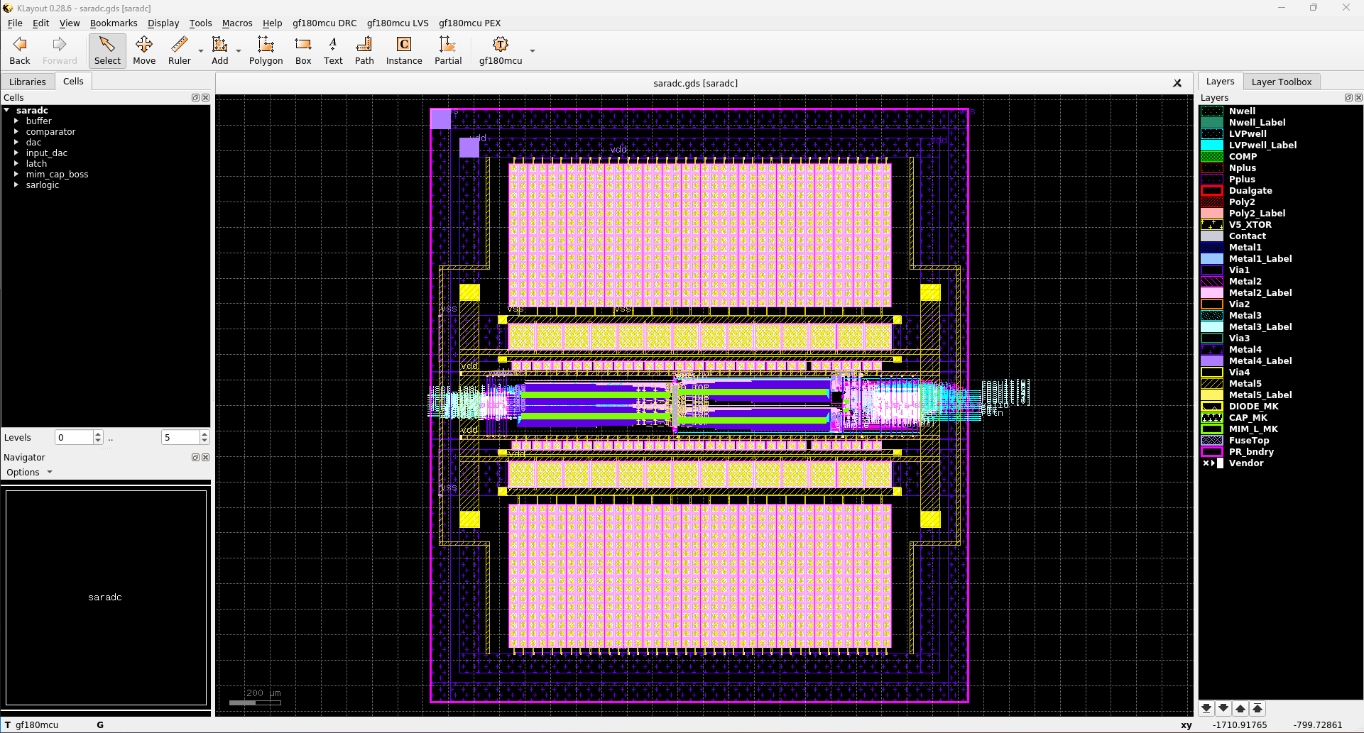
Task: Detach the Layers panel
Action: tap(1348, 98)
